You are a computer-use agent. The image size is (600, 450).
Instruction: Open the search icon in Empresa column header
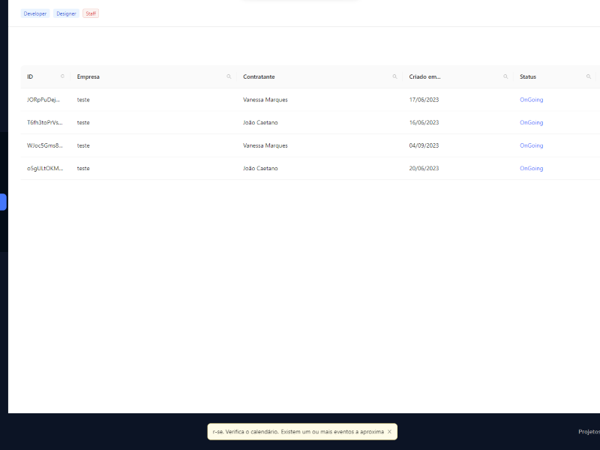point(229,76)
